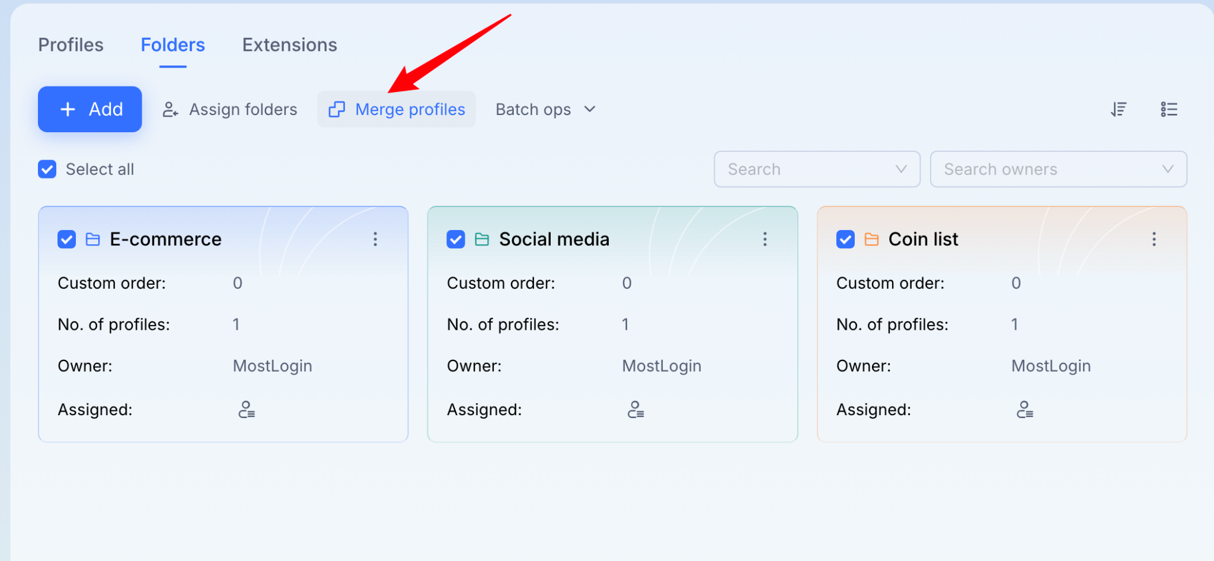Click Assign folders button
The image size is (1214, 561).
pyautogui.click(x=230, y=110)
